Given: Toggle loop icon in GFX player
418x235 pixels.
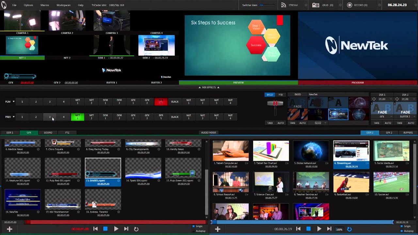Looking at the screenshot, I should pos(136,229).
